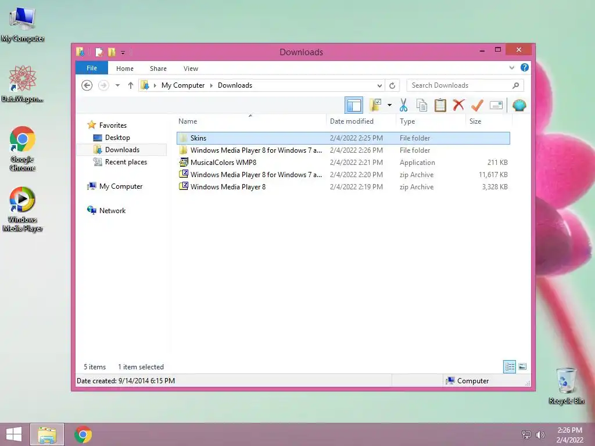Open the Share ribbon tab
The width and height of the screenshot is (595, 446).
tap(158, 69)
